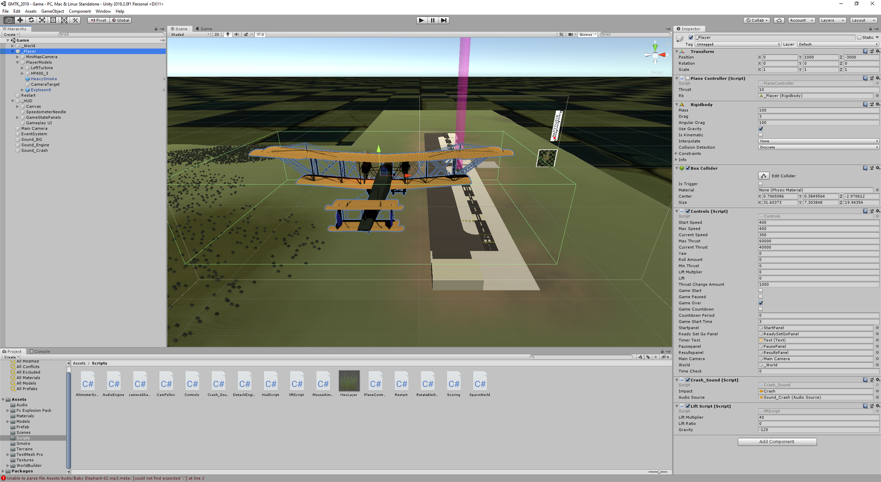Click the cloud services icon
This screenshot has width=881, height=482.
[779, 20]
